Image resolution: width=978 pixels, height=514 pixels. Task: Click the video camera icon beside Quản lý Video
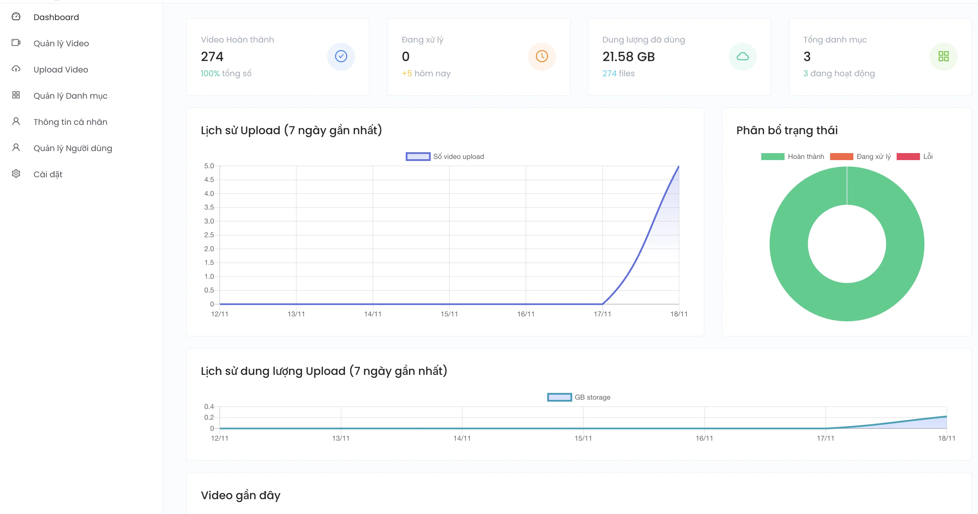tap(16, 43)
